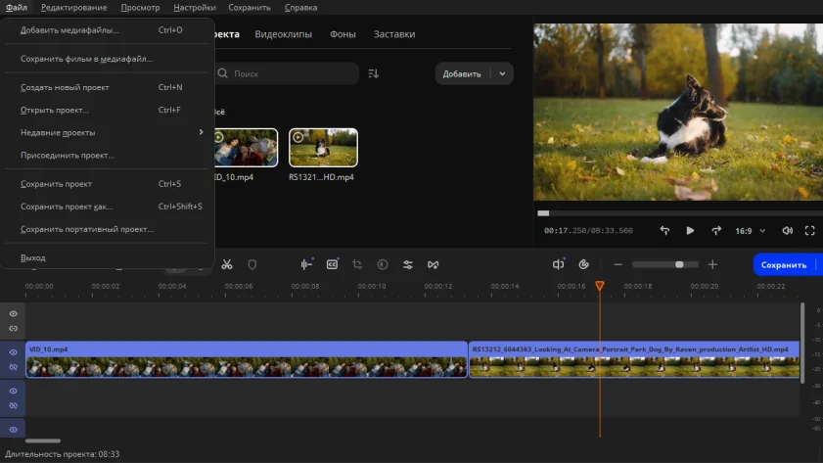823x463 pixels.
Task: Click the blue Сохранить export button
Action: point(784,264)
